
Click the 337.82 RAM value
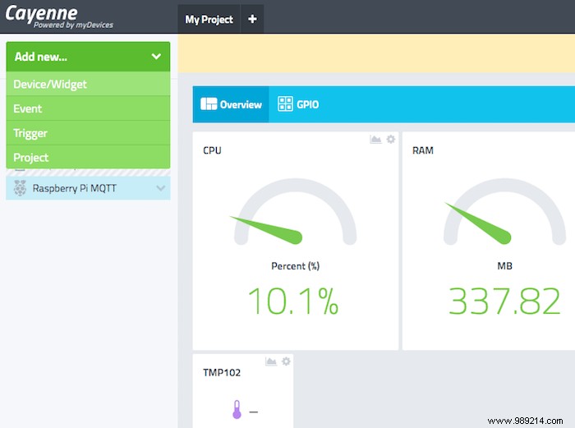[504, 301]
